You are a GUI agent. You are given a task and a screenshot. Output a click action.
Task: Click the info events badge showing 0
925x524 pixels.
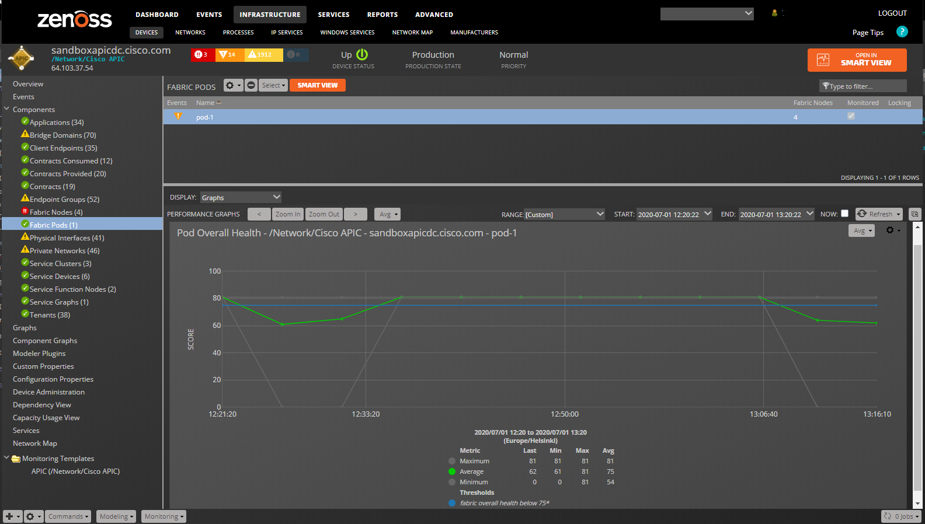click(296, 55)
